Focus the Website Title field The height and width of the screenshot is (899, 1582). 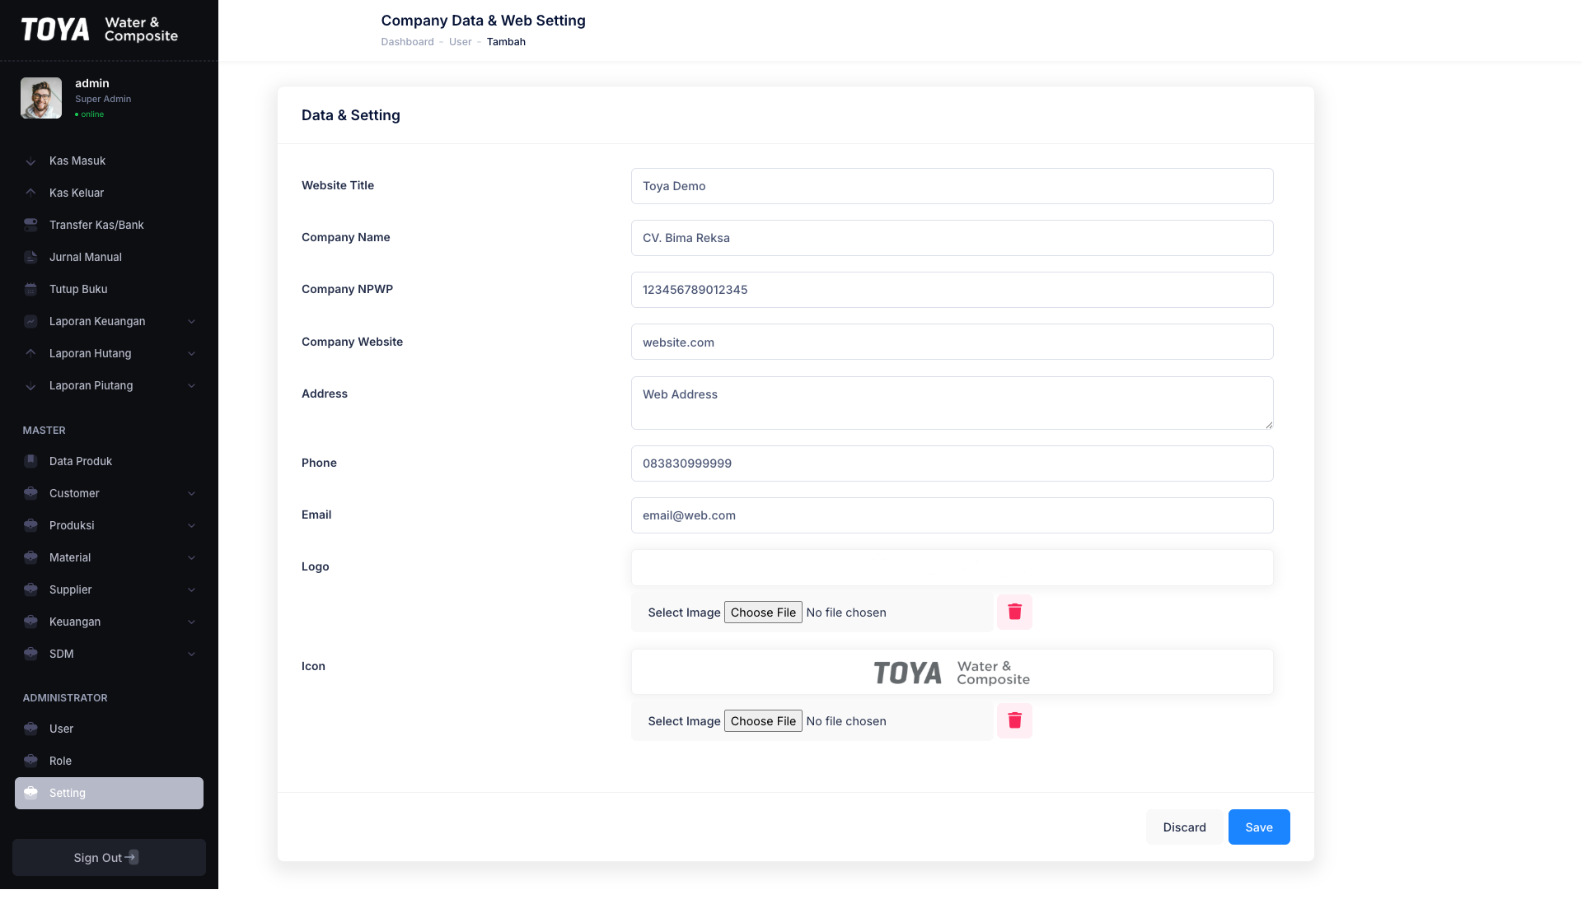(952, 188)
